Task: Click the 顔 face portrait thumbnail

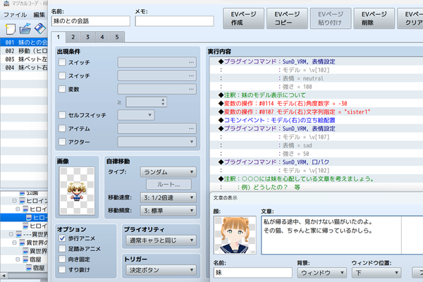Action: tap(235, 235)
